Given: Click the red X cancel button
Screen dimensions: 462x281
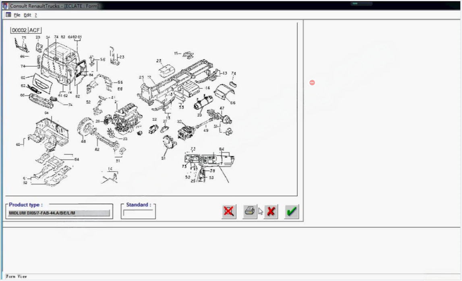Looking at the screenshot, I should 271,211.
